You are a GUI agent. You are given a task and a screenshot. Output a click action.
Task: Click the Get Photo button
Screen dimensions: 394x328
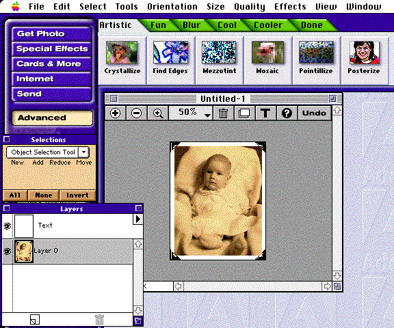[x=51, y=34]
